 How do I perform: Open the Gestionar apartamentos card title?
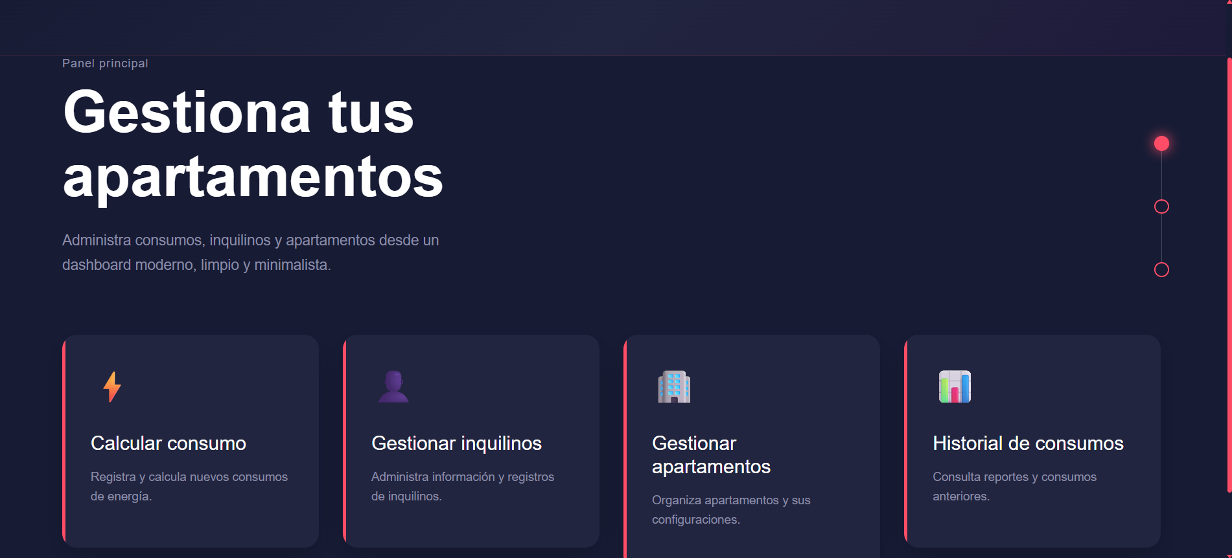(711, 455)
